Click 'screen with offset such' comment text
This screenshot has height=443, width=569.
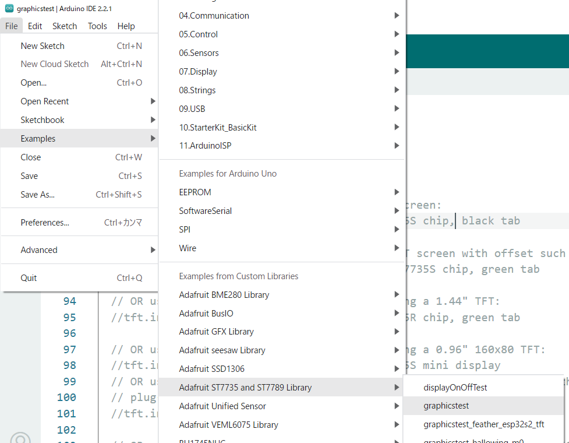491,253
